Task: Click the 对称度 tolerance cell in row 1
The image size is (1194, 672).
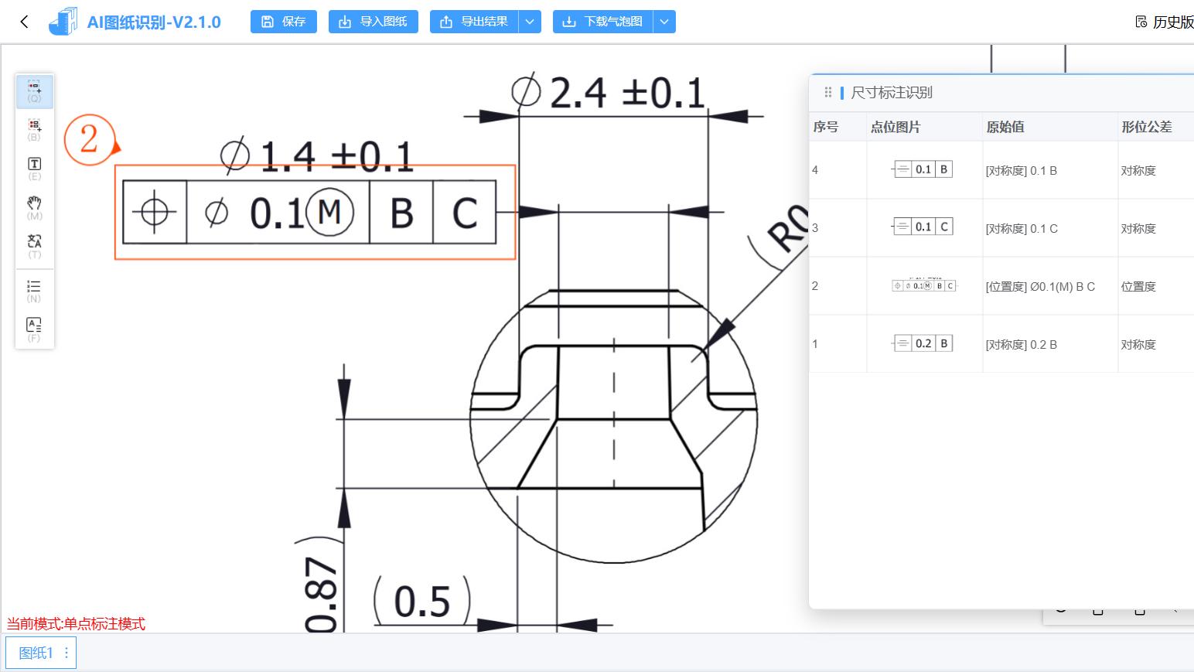Action: click(x=1138, y=345)
